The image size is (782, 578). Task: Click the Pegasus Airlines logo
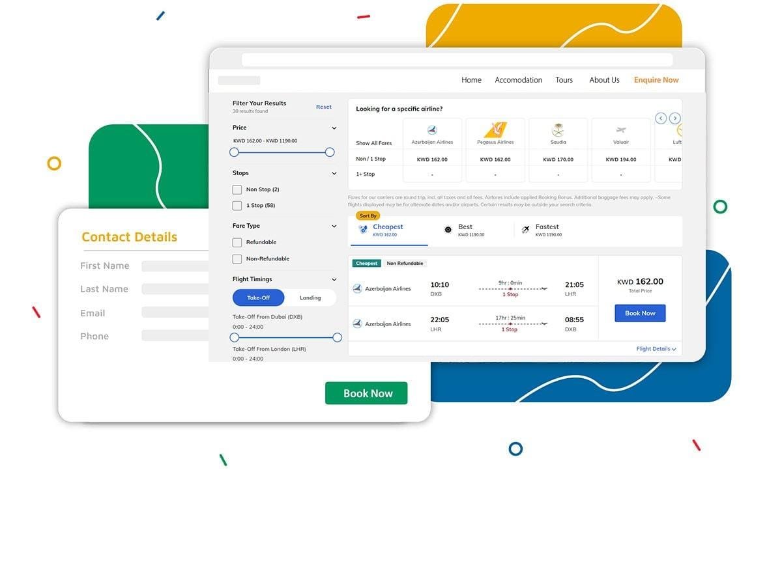(495, 130)
